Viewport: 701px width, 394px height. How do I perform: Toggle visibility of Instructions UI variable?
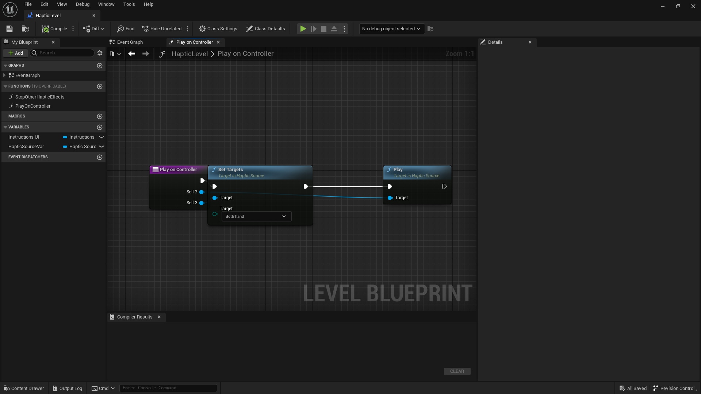[x=101, y=137]
